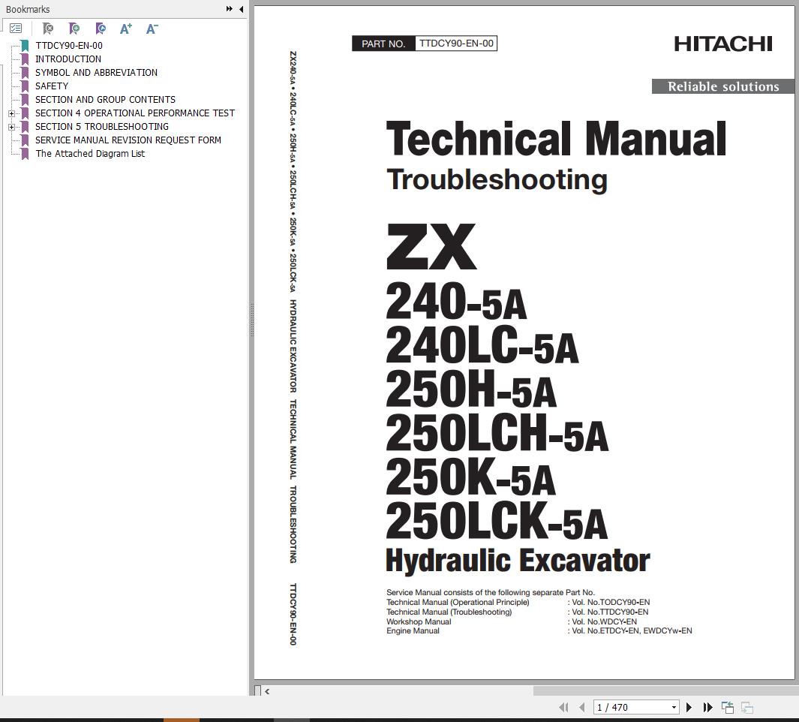799x722 pixels.
Task: Click the Troubleshooting subtitle on the page
Action: tap(497, 179)
